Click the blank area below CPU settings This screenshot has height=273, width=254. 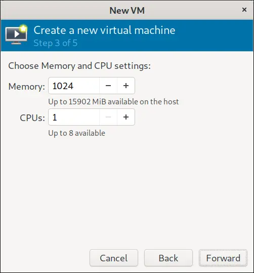tap(127, 191)
